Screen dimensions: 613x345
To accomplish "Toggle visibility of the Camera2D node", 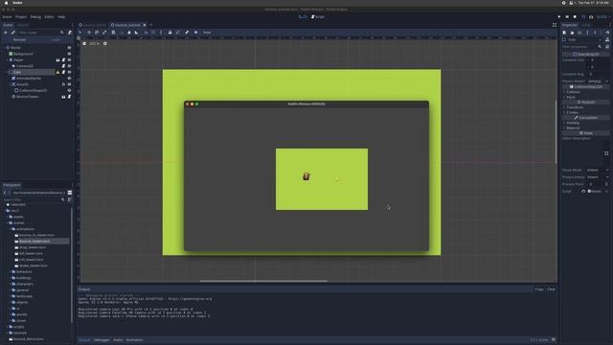I will coord(69,66).
